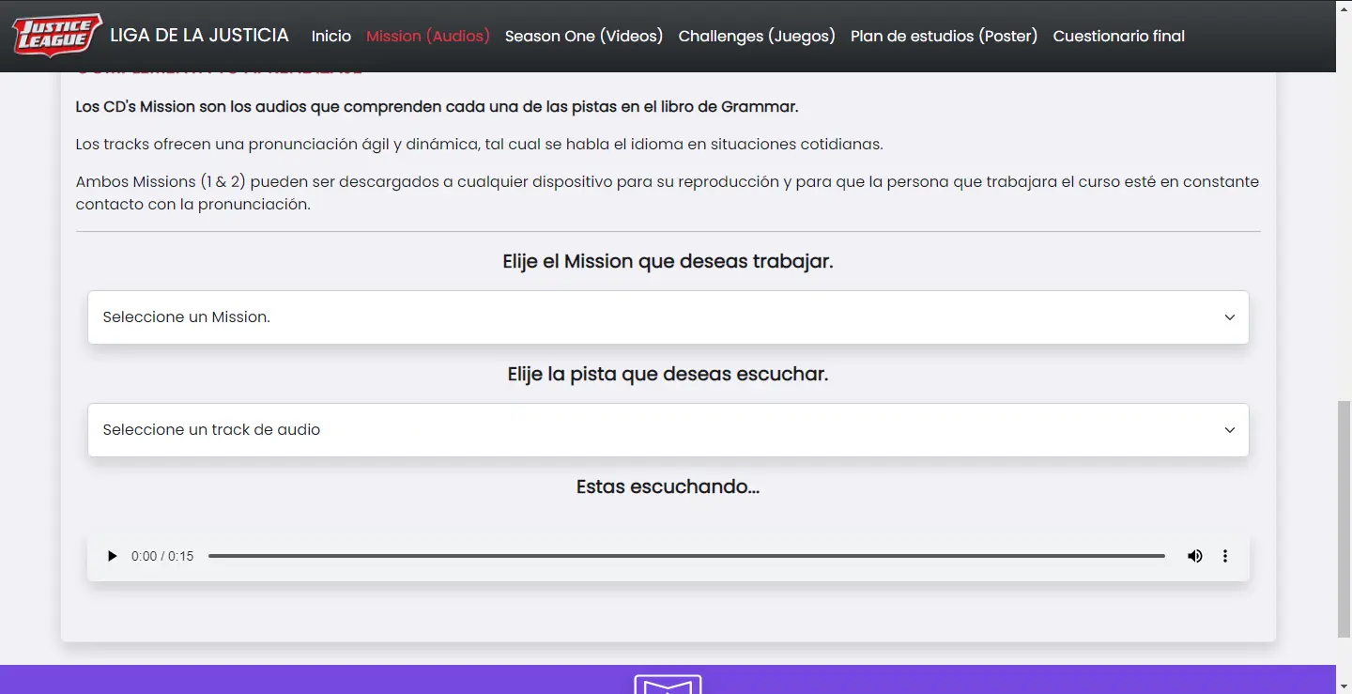Click the Justice League logo
The image size is (1352, 694).
(x=56, y=36)
